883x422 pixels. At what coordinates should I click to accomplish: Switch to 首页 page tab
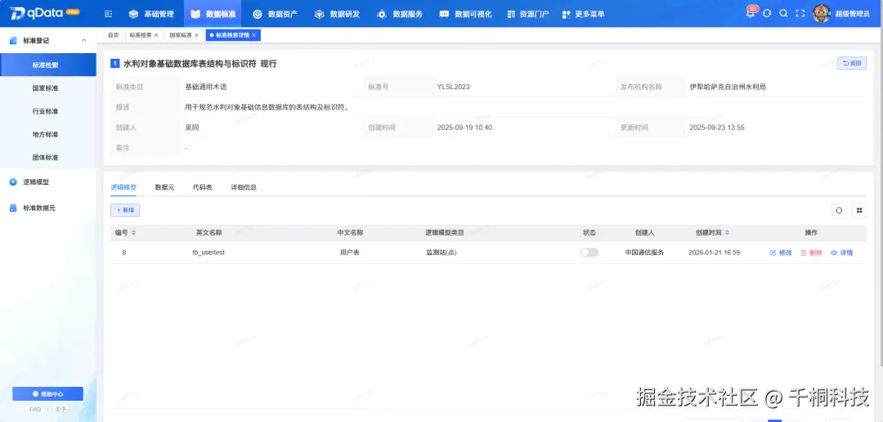click(x=113, y=35)
